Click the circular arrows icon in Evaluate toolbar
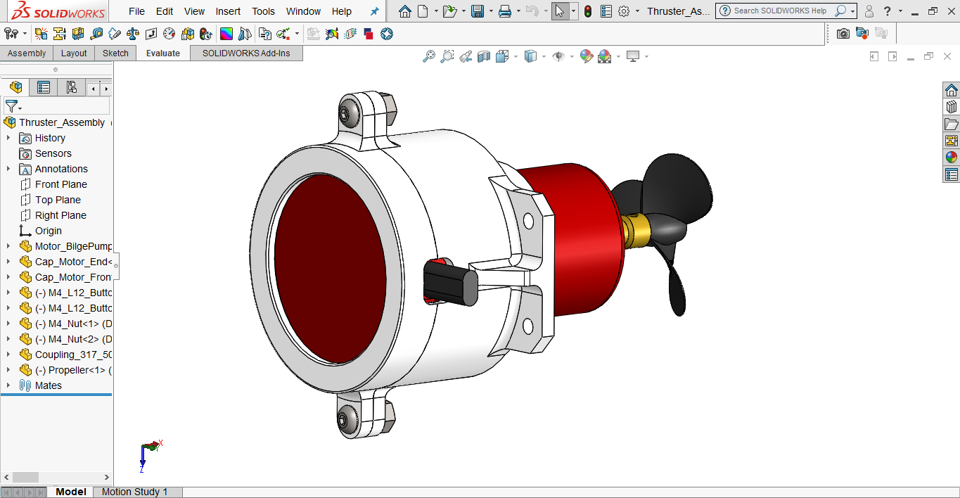The image size is (960, 498). (x=386, y=34)
